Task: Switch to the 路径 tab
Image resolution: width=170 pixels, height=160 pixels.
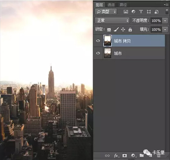Action: pos(123,5)
